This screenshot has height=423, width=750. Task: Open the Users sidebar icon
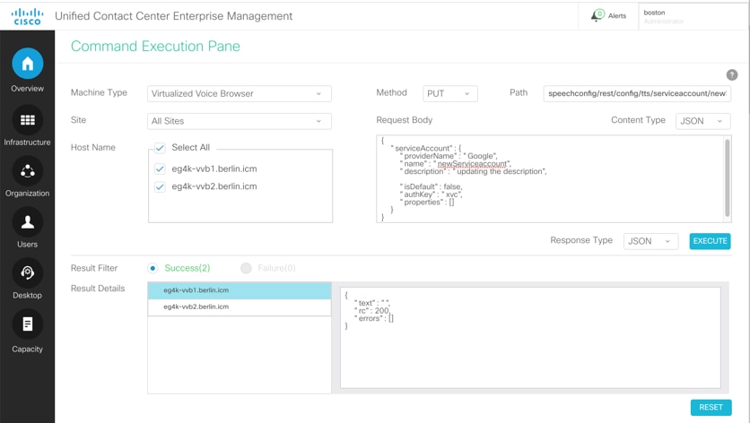(27, 221)
